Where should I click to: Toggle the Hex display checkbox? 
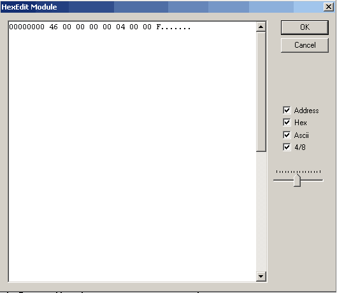point(287,123)
